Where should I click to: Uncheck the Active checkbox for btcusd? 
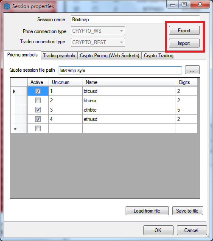(x=38, y=91)
